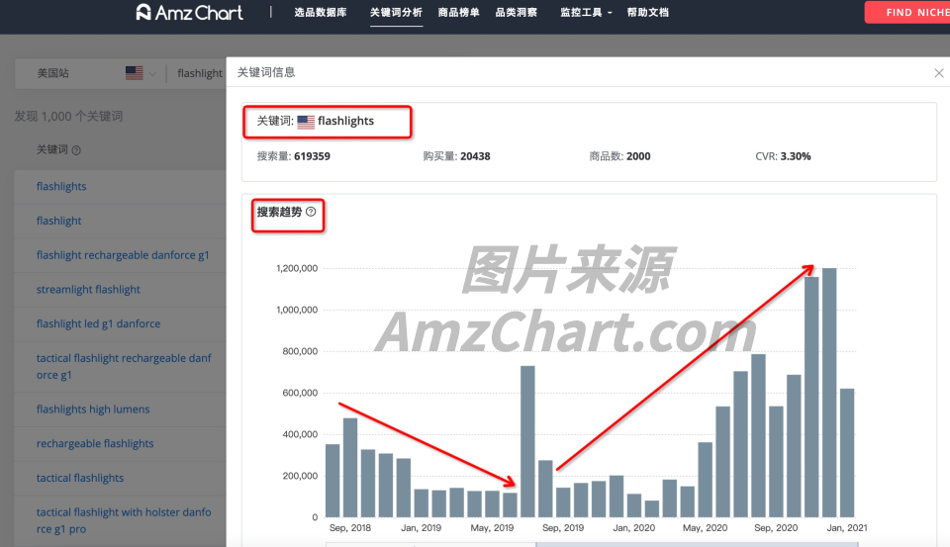Open tactical flashlight with holster danforce keyword

pyautogui.click(x=124, y=520)
